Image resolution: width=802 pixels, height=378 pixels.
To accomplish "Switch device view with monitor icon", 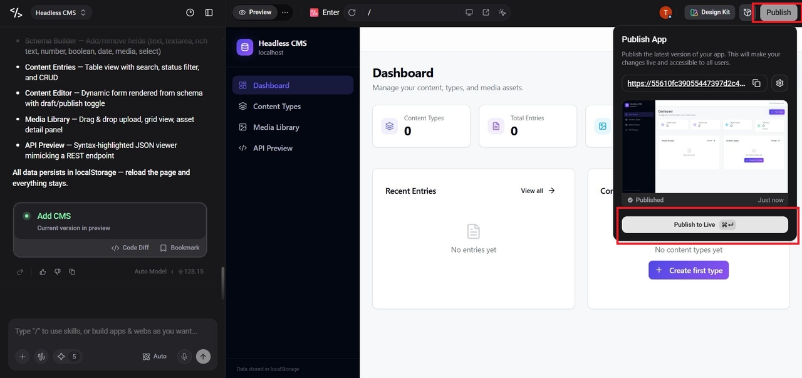I will (469, 13).
